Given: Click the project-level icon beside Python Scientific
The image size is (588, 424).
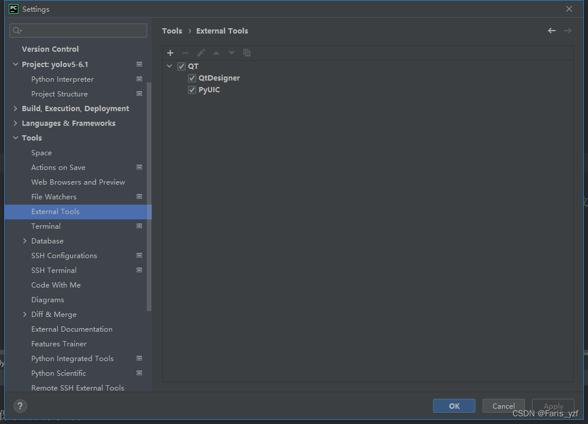Looking at the screenshot, I should point(139,373).
